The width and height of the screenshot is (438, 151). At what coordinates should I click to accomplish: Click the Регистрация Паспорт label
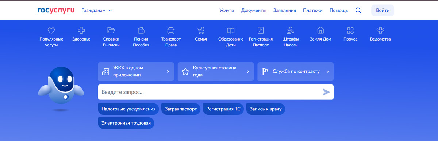(261, 42)
